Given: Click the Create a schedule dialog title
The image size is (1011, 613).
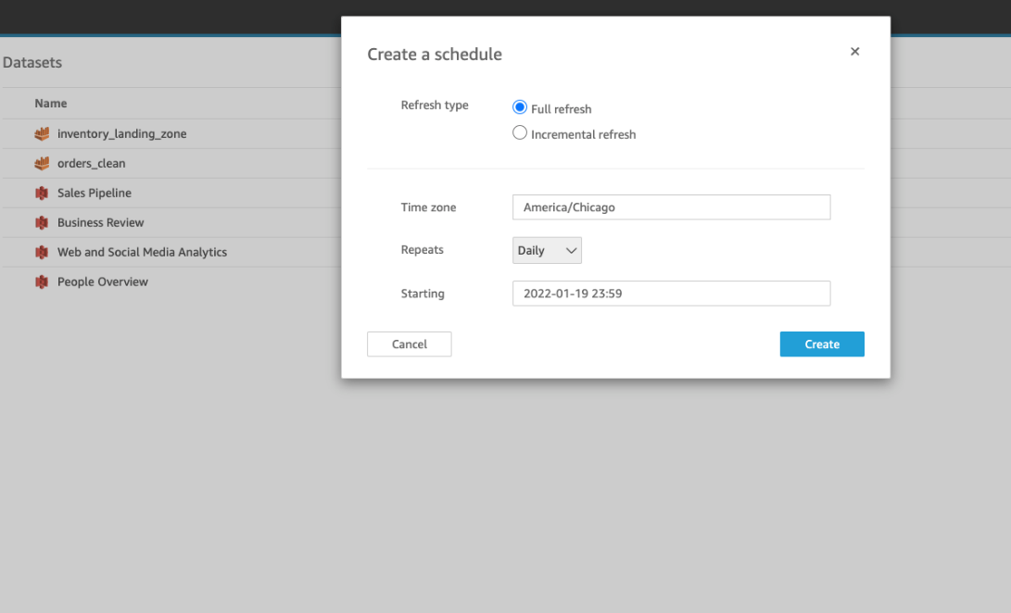Looking at the screenshot, I should [435, 54].
